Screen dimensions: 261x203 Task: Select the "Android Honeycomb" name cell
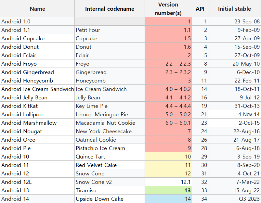(x=37, y=81)
